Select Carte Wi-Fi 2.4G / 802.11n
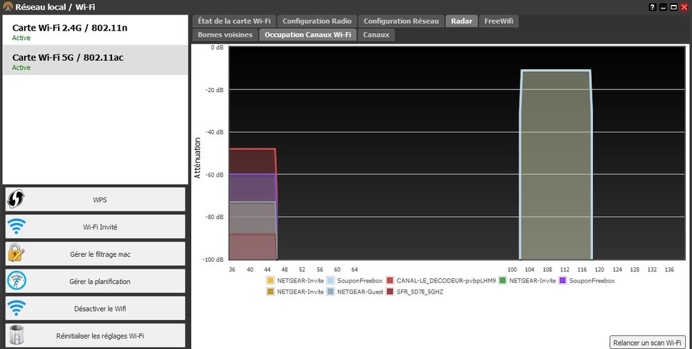This screenshot has width=692, height=349. [96, 30]
